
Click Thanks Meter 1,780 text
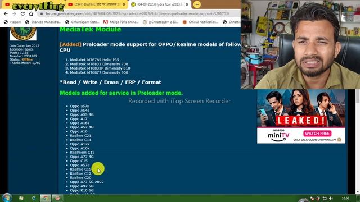point(25,63)
